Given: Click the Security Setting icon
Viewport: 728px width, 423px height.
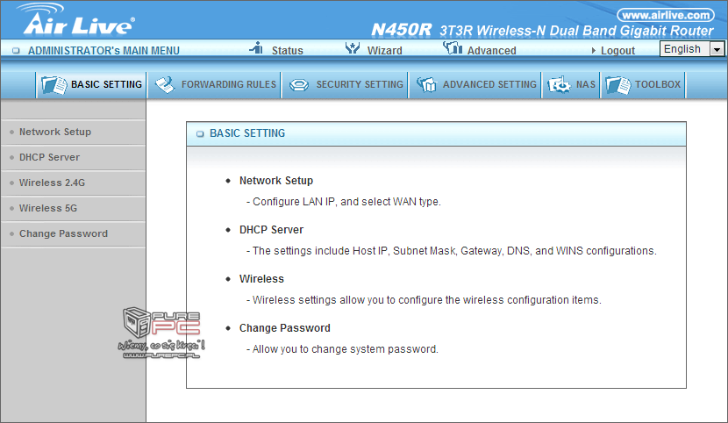Looking at the screenshot, I should (x=298, y=85).
